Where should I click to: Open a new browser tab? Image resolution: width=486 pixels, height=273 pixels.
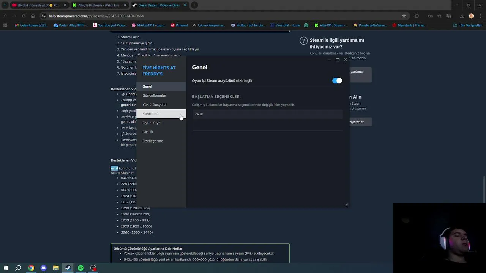pos(194,5)
